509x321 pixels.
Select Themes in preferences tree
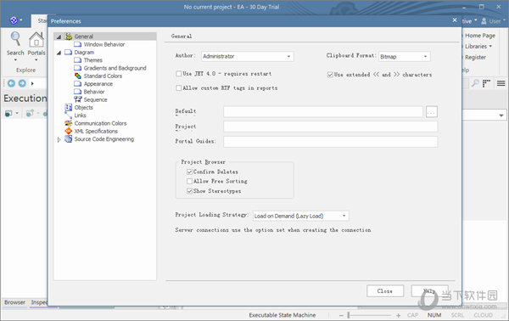92,60
